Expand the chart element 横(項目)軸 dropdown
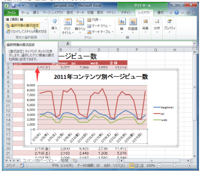 (x=46, y=19)
